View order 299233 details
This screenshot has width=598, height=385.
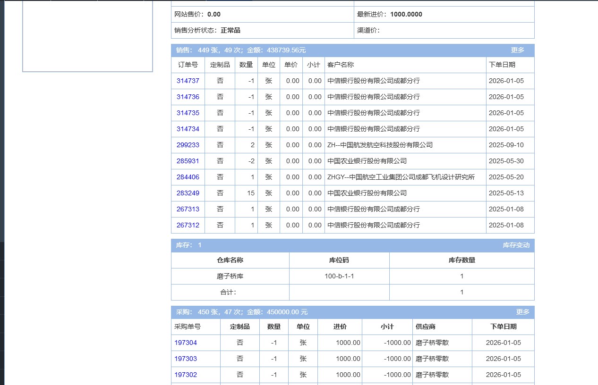pos(188,145)
